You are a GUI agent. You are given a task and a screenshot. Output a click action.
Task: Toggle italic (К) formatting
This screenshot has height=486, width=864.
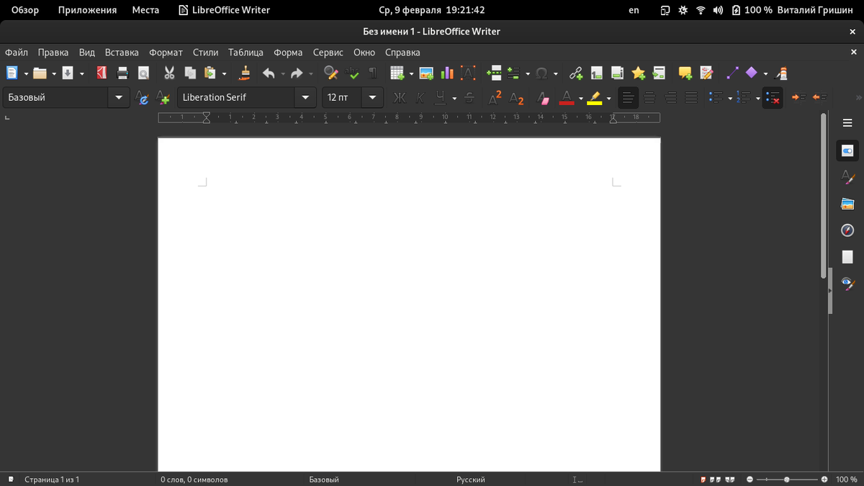point(420,97)
